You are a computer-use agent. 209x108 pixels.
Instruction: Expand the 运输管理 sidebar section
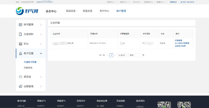tap(41, 87)
